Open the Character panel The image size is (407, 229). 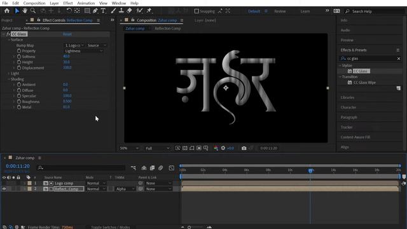pyautogui.click(x=348, y=108)
